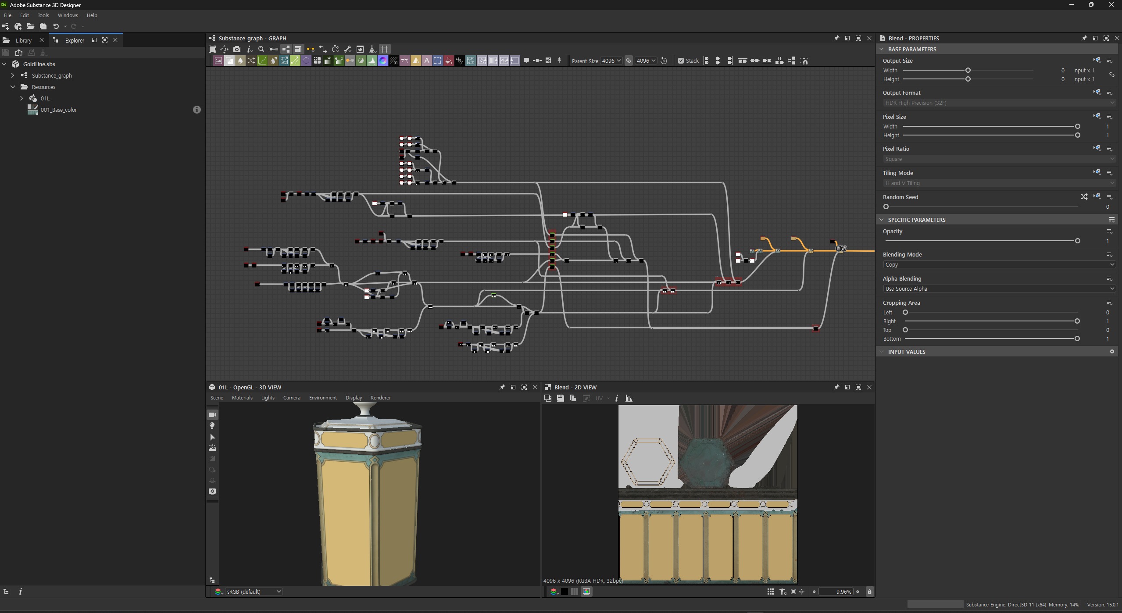Expand the 01L resource in Explorer

tap(21, 98)
